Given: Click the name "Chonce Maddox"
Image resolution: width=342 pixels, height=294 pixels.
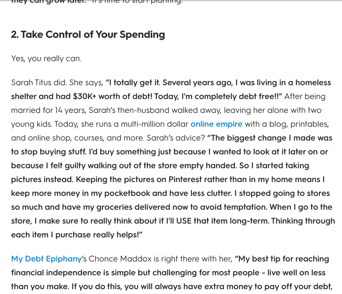Looking at the screenshot, I should pos(120,259).
